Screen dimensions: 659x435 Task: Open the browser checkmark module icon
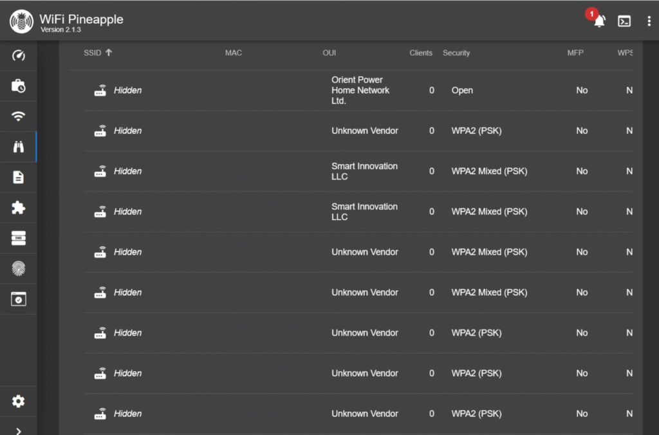point(19,299)
